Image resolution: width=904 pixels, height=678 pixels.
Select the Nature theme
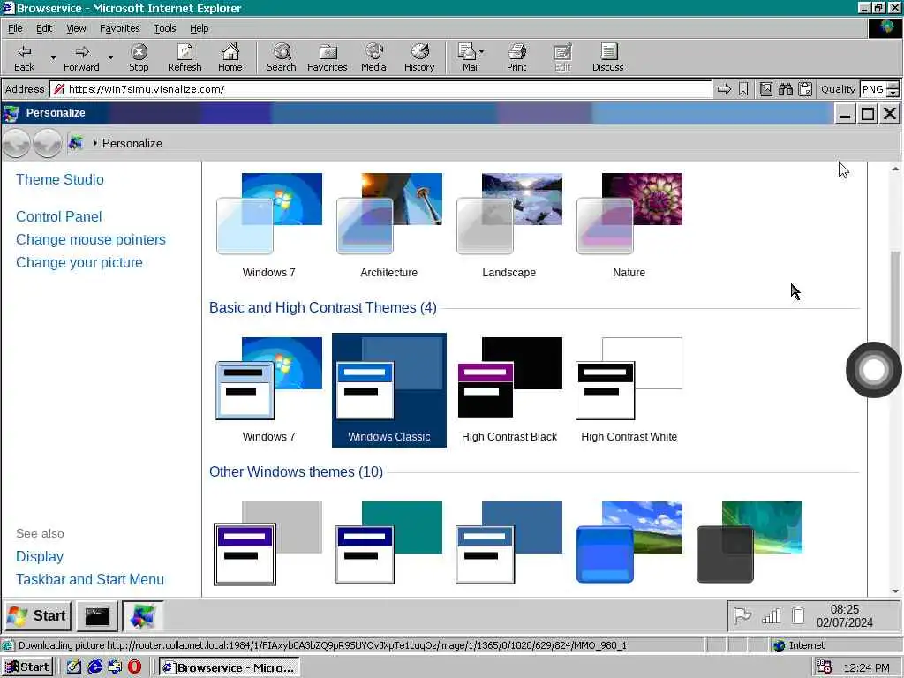pyautogui.click(x=629, y=225)
